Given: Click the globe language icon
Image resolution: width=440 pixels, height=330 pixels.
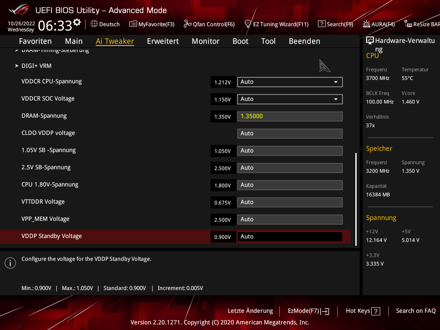Looking at the screenshot, I should click(x=94, y=24).
